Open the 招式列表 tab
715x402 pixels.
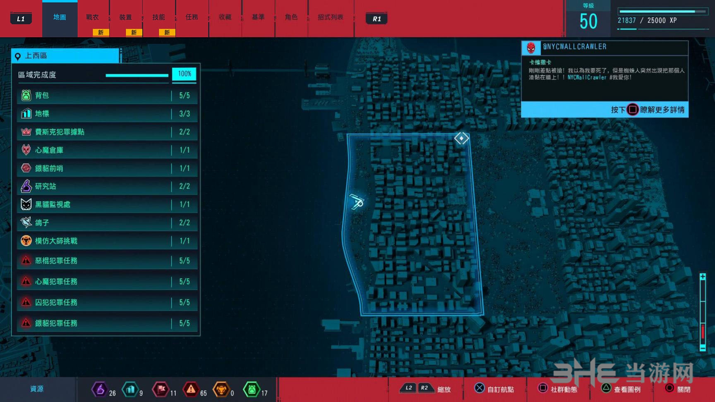[x=331, y=17]
